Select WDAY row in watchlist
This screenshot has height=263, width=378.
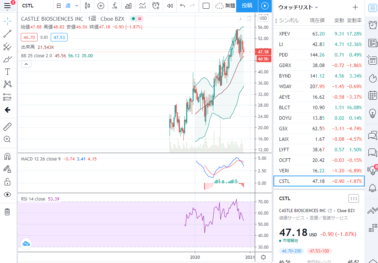coord(319,86)
